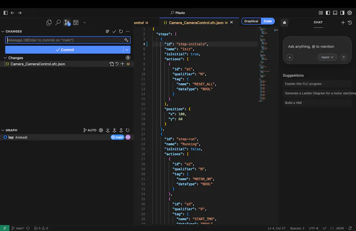The width and height of the screenshot is (356, 231).
Task: Open the Commit button dropdown arrow
Action: pyautogui.click(x=127, y=50)
